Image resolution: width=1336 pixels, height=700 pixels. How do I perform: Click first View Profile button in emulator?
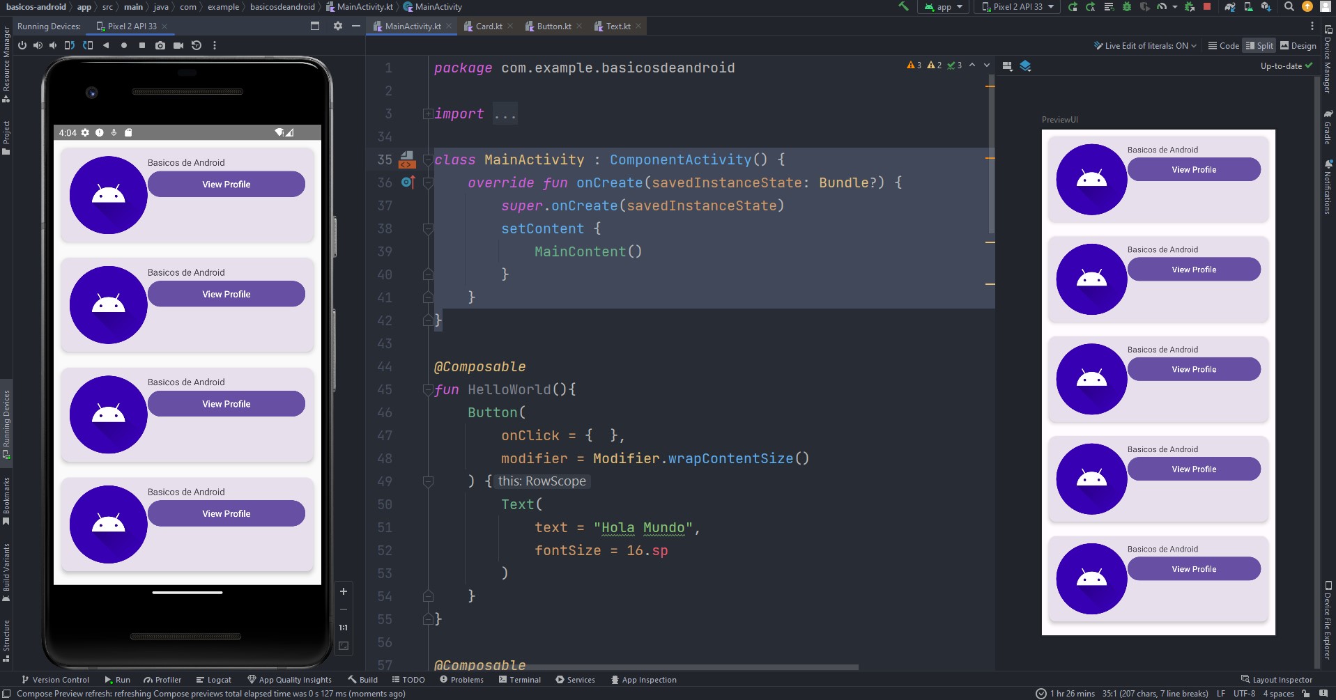[226, 185]
